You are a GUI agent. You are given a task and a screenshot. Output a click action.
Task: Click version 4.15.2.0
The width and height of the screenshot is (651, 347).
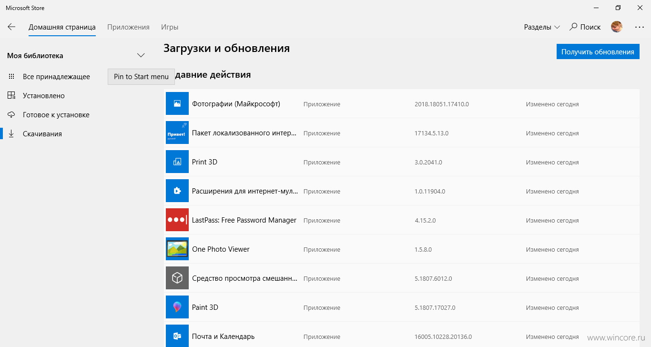point(425,221)
